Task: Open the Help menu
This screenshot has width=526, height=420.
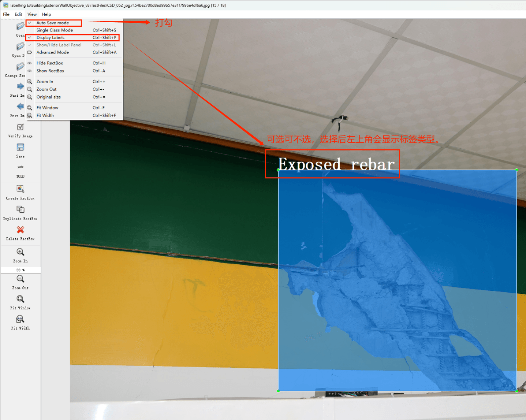Action: pyautogui.click(x=46, y=14)
